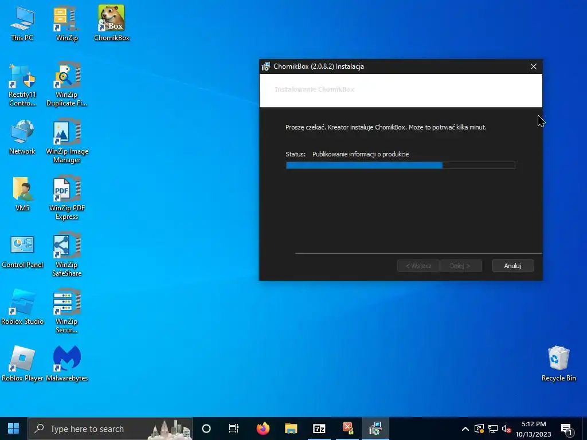The image size is (587, 440).
Task: Select the Roblox Studio shortcut
Action: (x=22, y=308)
